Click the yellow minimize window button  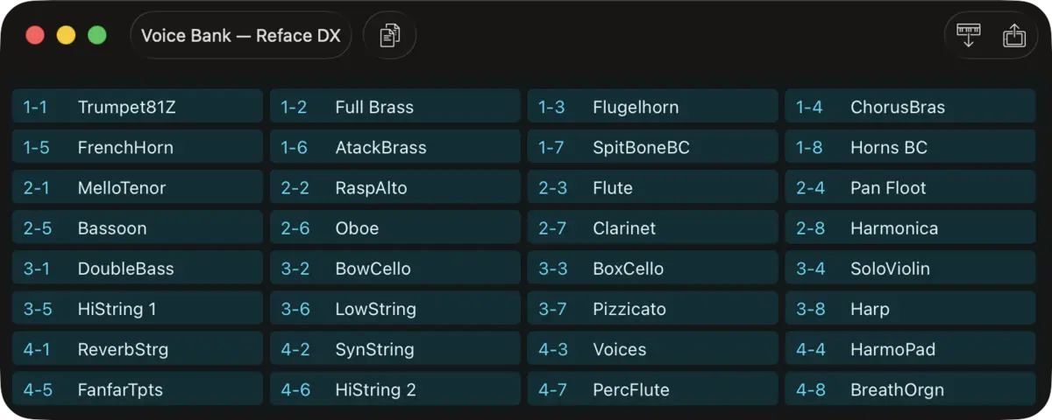(66, 36)
